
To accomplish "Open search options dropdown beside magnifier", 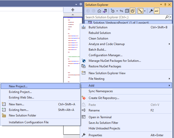I will pyautogui.click(x=170, y=17).
